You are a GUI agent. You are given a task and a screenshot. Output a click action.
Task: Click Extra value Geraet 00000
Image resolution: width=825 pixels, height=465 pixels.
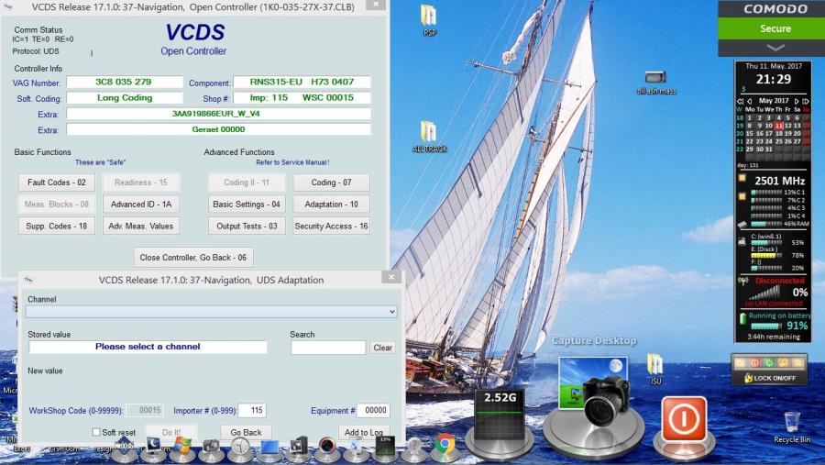point(218,129)
